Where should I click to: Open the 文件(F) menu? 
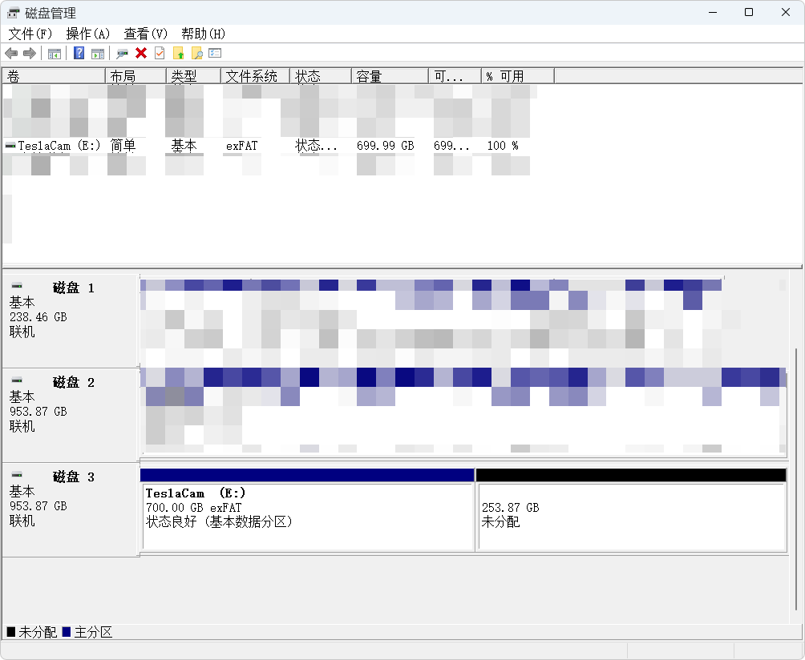tap(30, 34)
